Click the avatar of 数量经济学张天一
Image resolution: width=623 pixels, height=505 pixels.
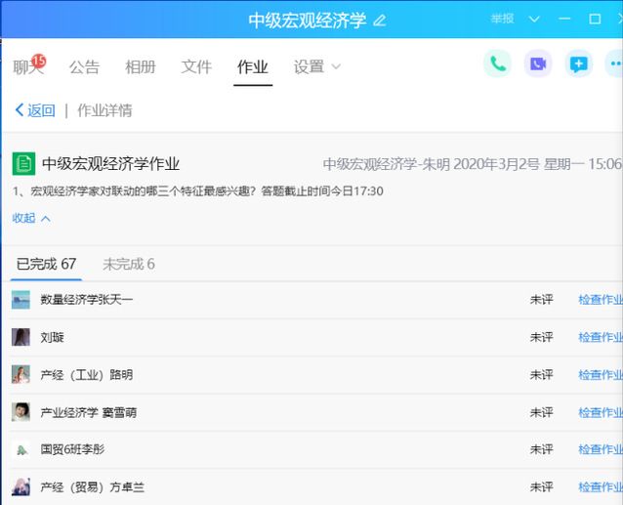pos(21,300)
